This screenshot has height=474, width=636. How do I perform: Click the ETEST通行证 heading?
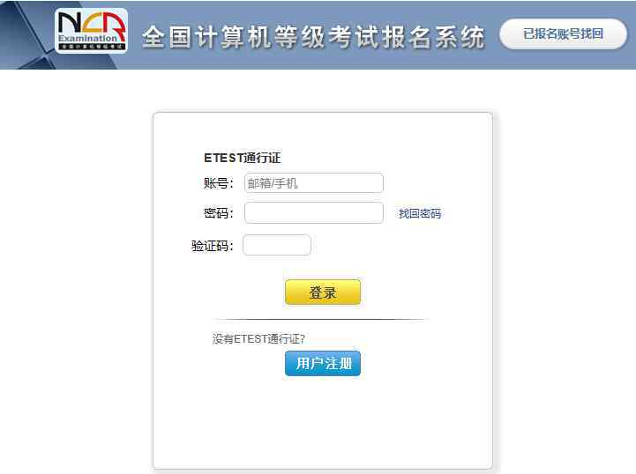tap(243, 158)
